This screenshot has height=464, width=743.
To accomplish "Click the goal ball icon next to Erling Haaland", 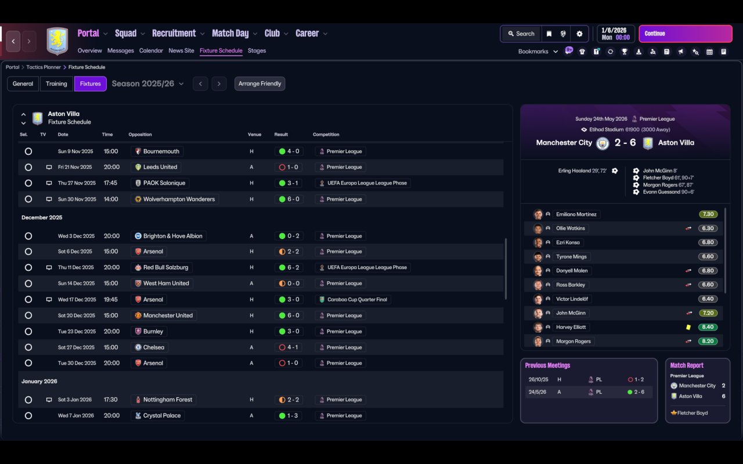I will click(615, 171).
